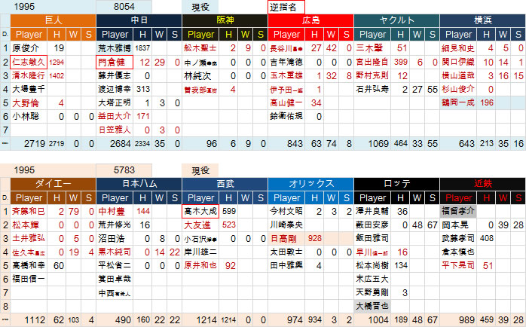Select player 渡辺博幸 cell
The width and height of the screenshot is (526, 327).
(115, 89)
